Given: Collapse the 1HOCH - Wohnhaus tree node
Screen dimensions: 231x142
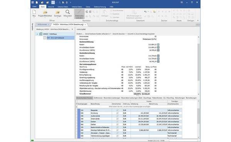Looking at the screenshot, I should [37, 34].
